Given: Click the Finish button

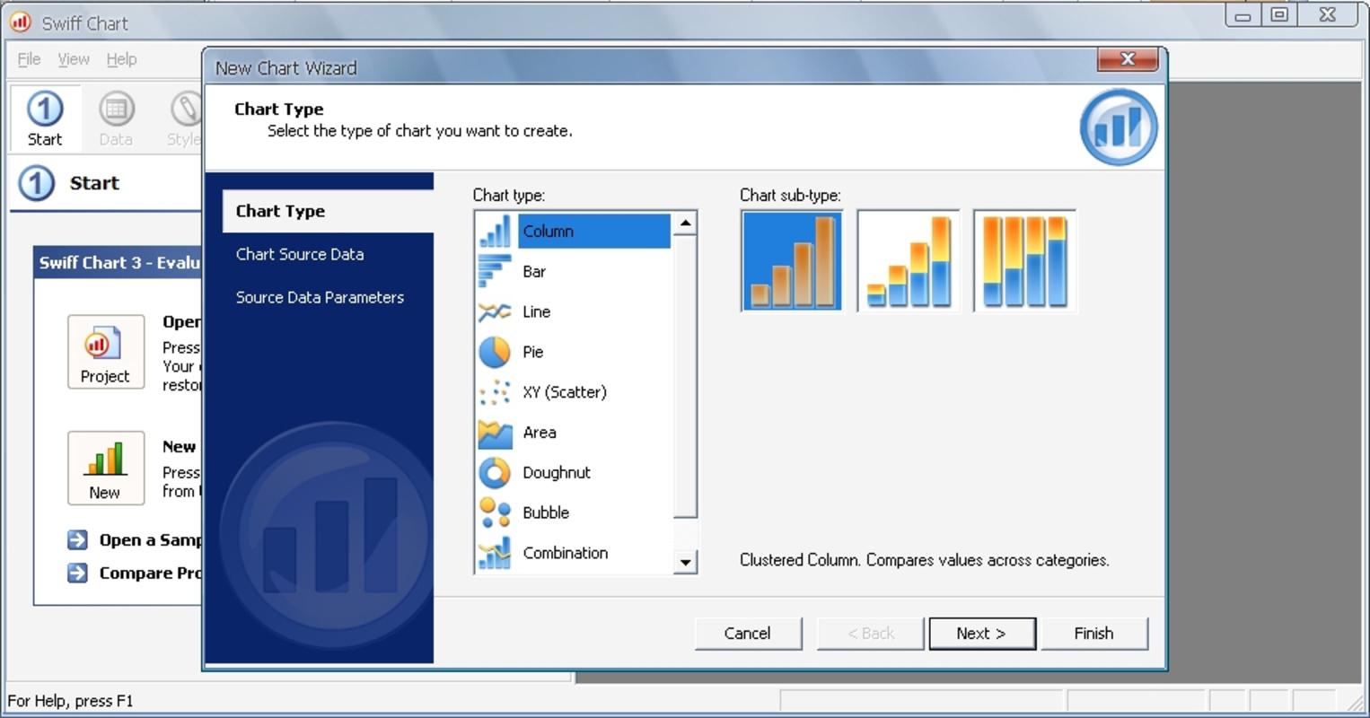Looking at the screenshot, I should coord(1094,633).
